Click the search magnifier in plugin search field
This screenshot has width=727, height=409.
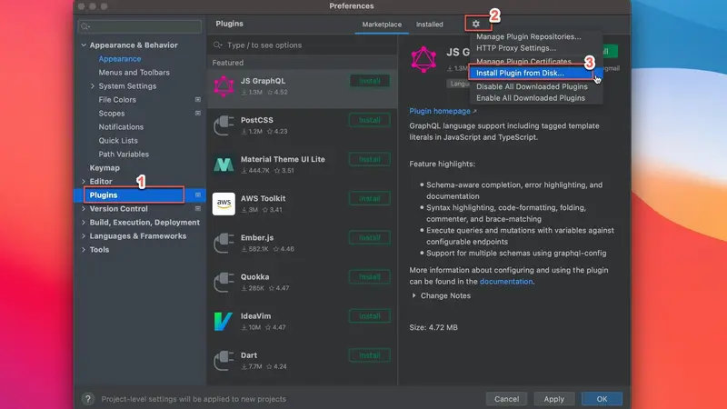[x=217, y=45]
